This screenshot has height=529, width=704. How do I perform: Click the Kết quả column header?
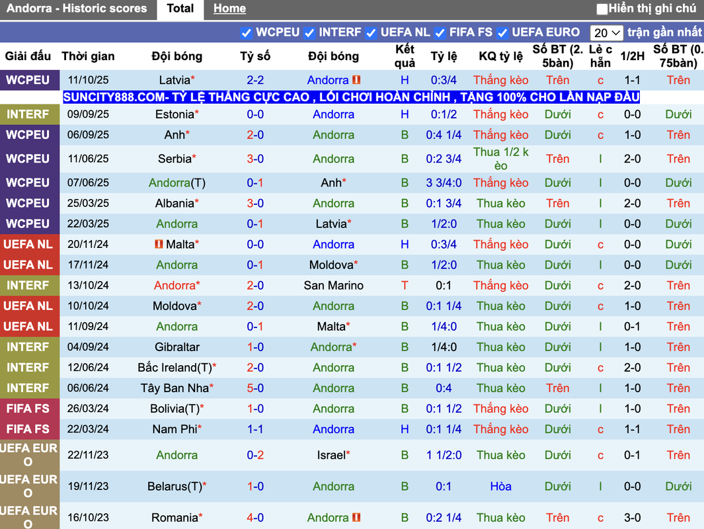(x=405, y=56)
